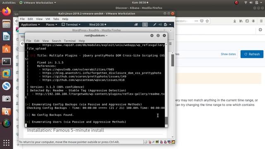265x149 pixels.
Task: Open Firefox page actions three-dot menu
Action: pyautogui.click(x=196, y=21)
